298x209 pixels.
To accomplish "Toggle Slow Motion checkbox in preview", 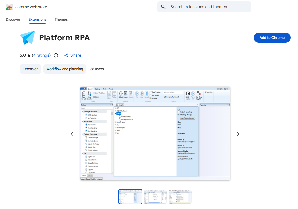I will (x=150, y=95).
